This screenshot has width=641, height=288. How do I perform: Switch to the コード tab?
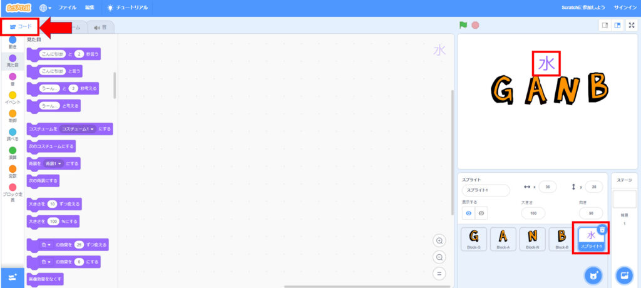coord(20,27)
